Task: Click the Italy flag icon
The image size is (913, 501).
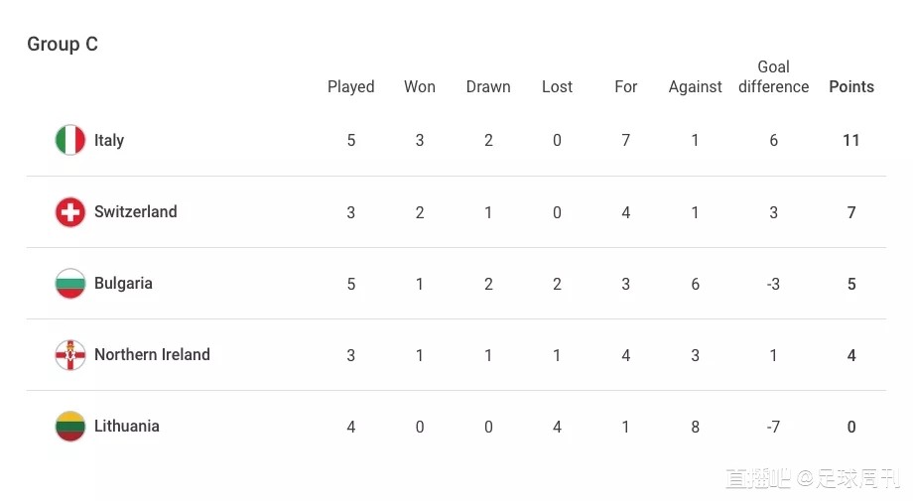Action: point(70,140)
